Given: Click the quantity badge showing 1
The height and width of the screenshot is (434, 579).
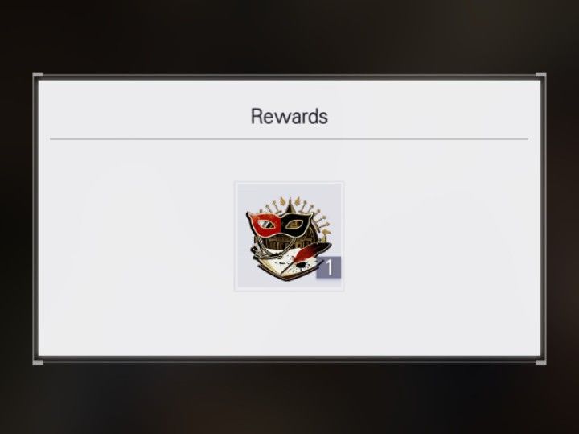Looking at the screenshot, I should pos(328,267).
